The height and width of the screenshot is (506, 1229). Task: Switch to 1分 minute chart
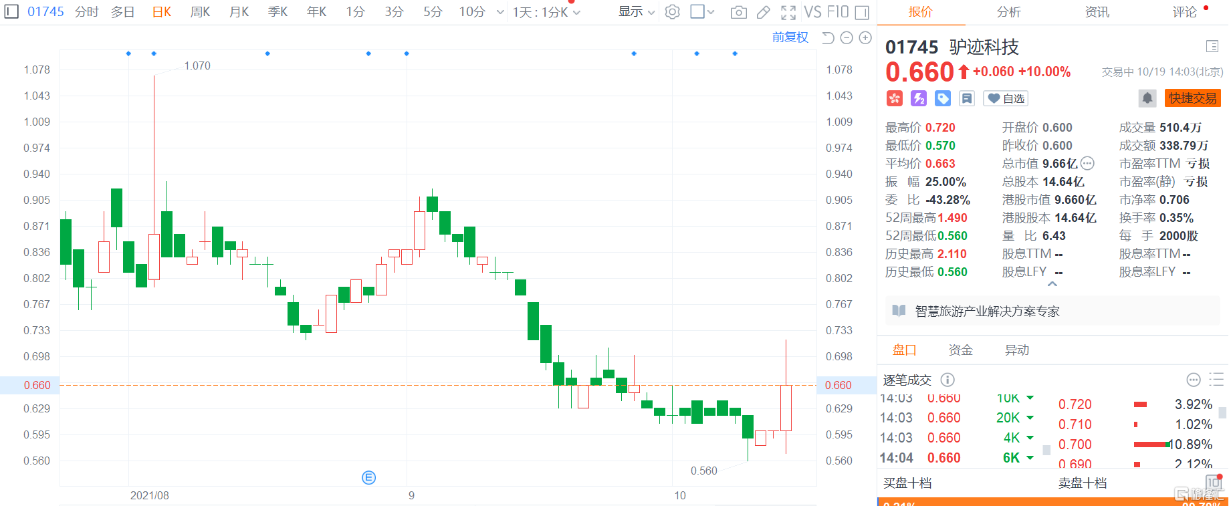tap(355, 12)
